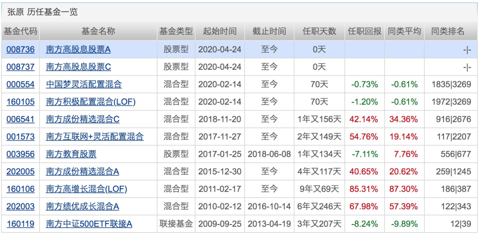This screenshot has height=237, width=479.
Task: Open the 南方绩优成长混合A fund page
Action: point(82,207)
